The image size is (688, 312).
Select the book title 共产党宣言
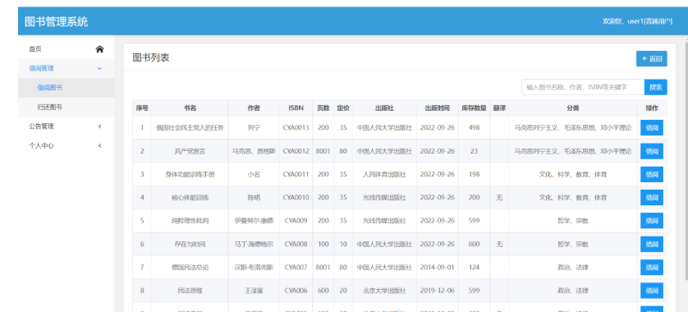(190, 151)
